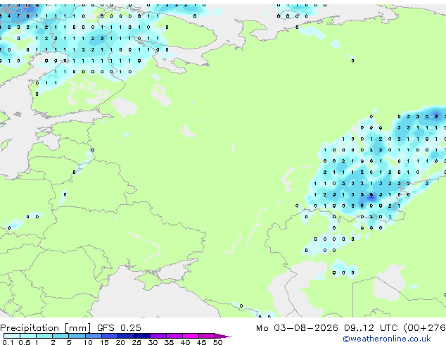Click the '(00+276' forecast offset text

(424, 328)
